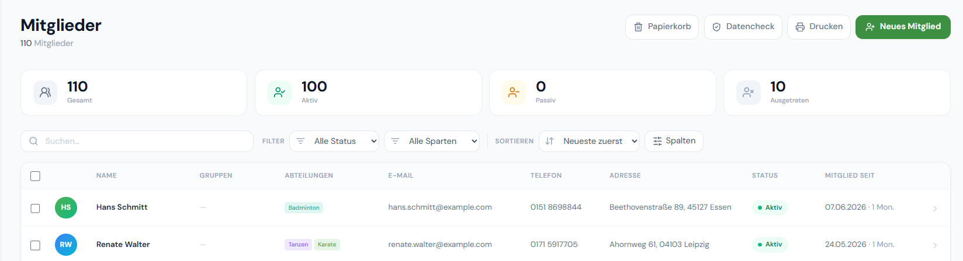Open the Neueste zuerst sort dropdown
This screenshot has height=261, width=963.
pos(589,141)
